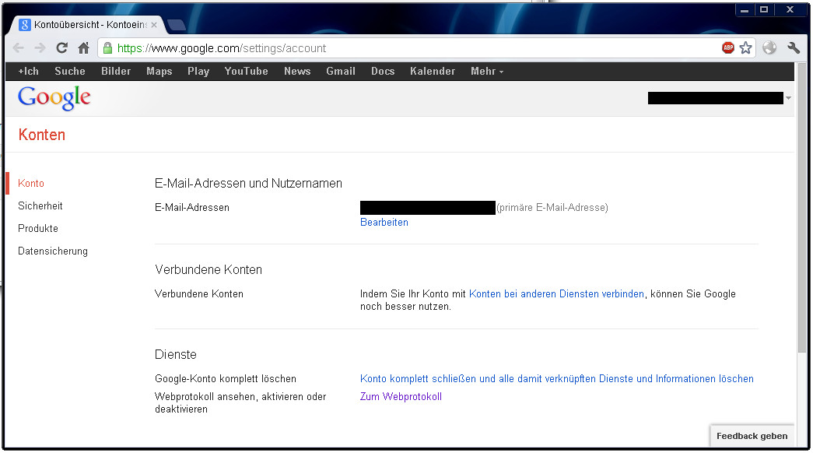Open Play in the Google bar

point(198,71)
